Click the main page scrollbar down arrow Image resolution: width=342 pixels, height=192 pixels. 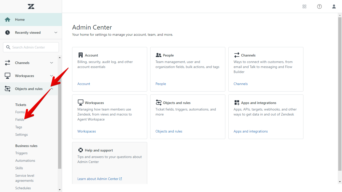(x=340, y=182)
